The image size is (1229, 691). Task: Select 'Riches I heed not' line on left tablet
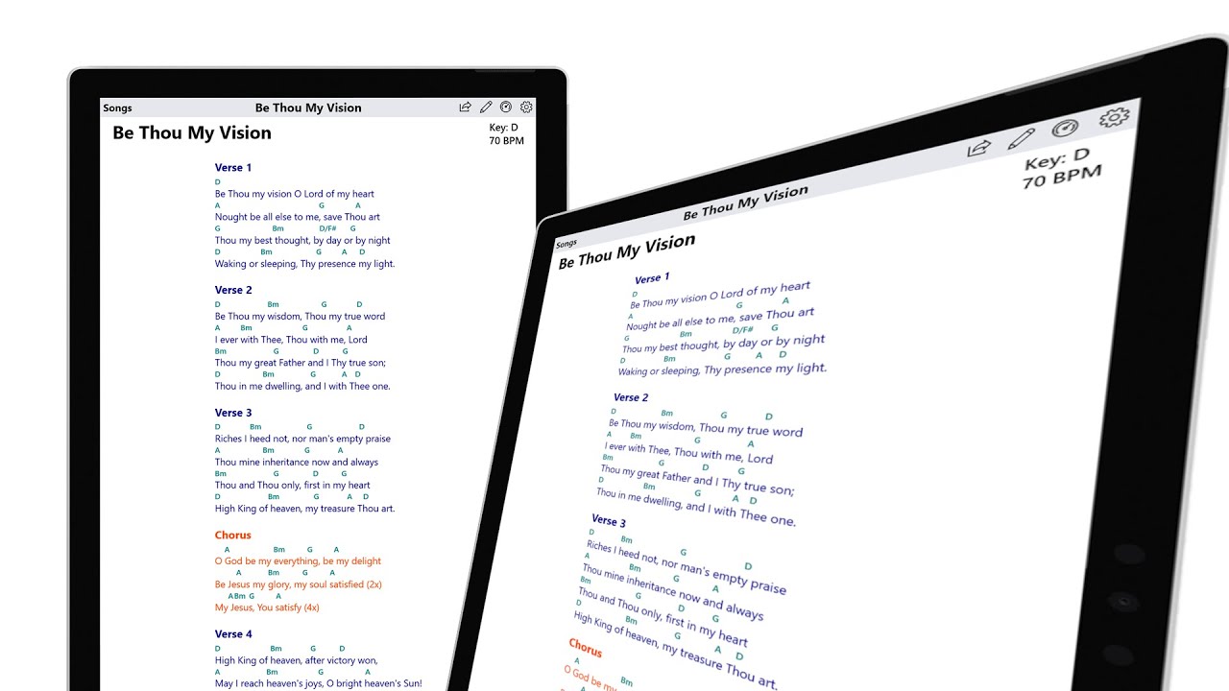tap(302, 440)
